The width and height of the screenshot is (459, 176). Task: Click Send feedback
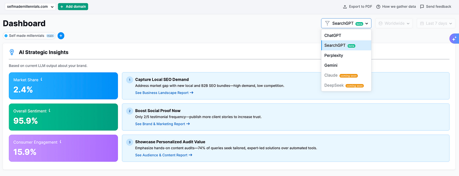(436, 6)
